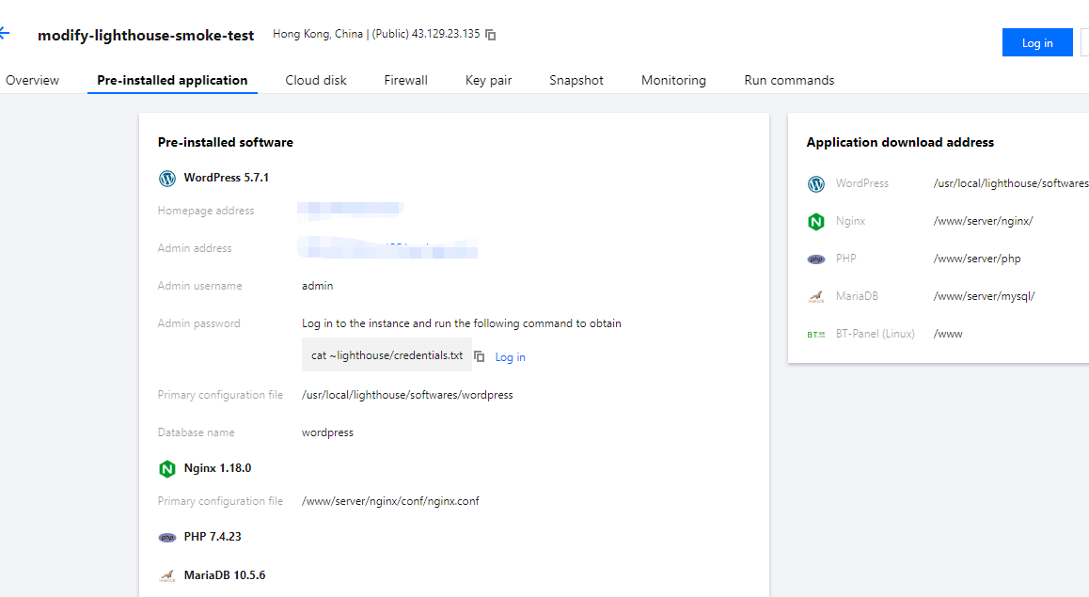Click PHP icon in Application download address
The image size is (1089, 597).
(816, 259)
